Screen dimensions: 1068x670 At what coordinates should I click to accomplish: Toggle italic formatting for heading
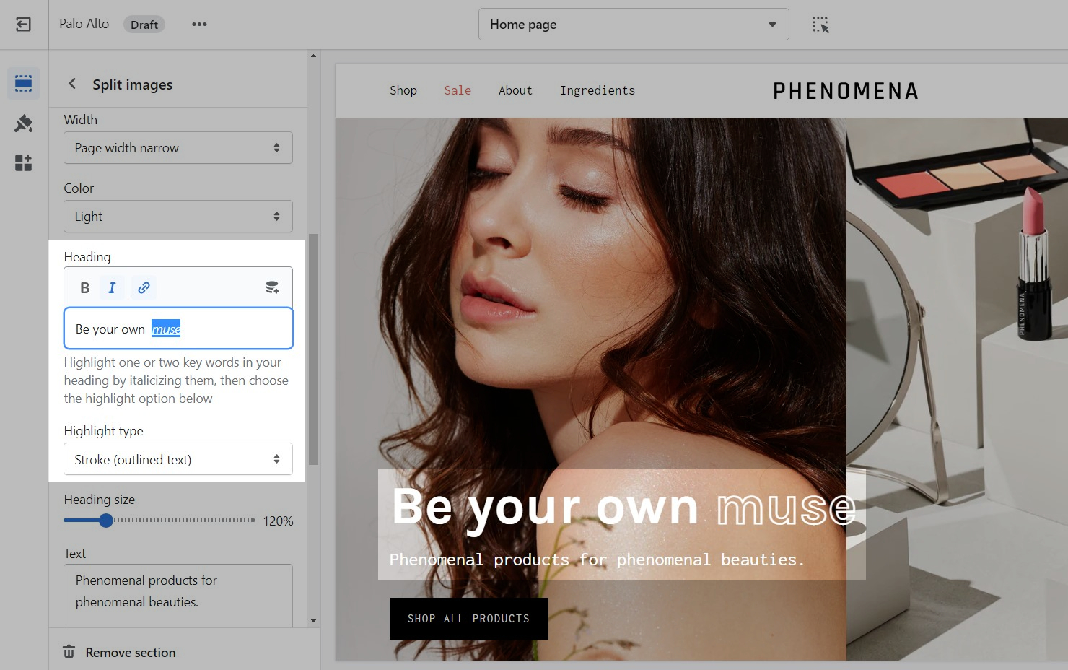tap(112, 288)
